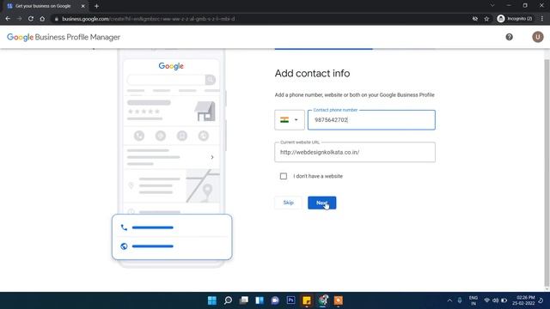The image size is (550, 309).
Task: Open the India flag country code dropdown
Action: coord(290,120)
